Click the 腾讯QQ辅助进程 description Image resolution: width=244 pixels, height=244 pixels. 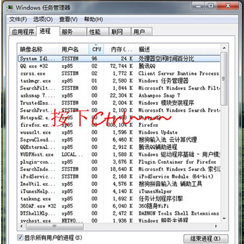pos(158,147)
